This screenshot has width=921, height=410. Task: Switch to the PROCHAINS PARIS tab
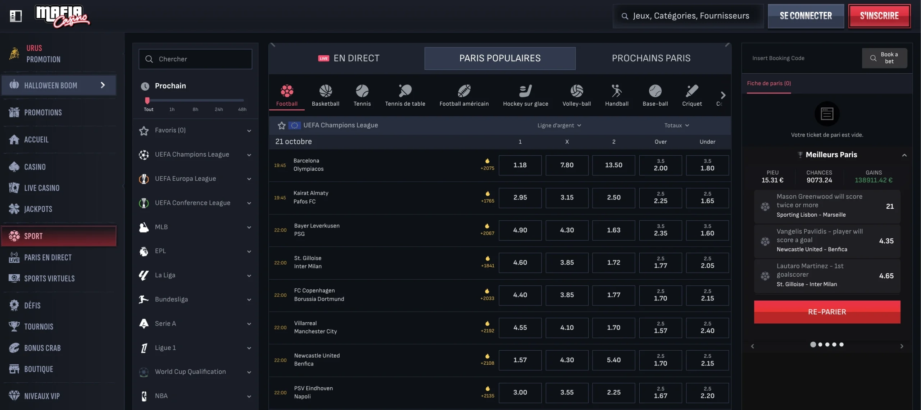(651, 58)
